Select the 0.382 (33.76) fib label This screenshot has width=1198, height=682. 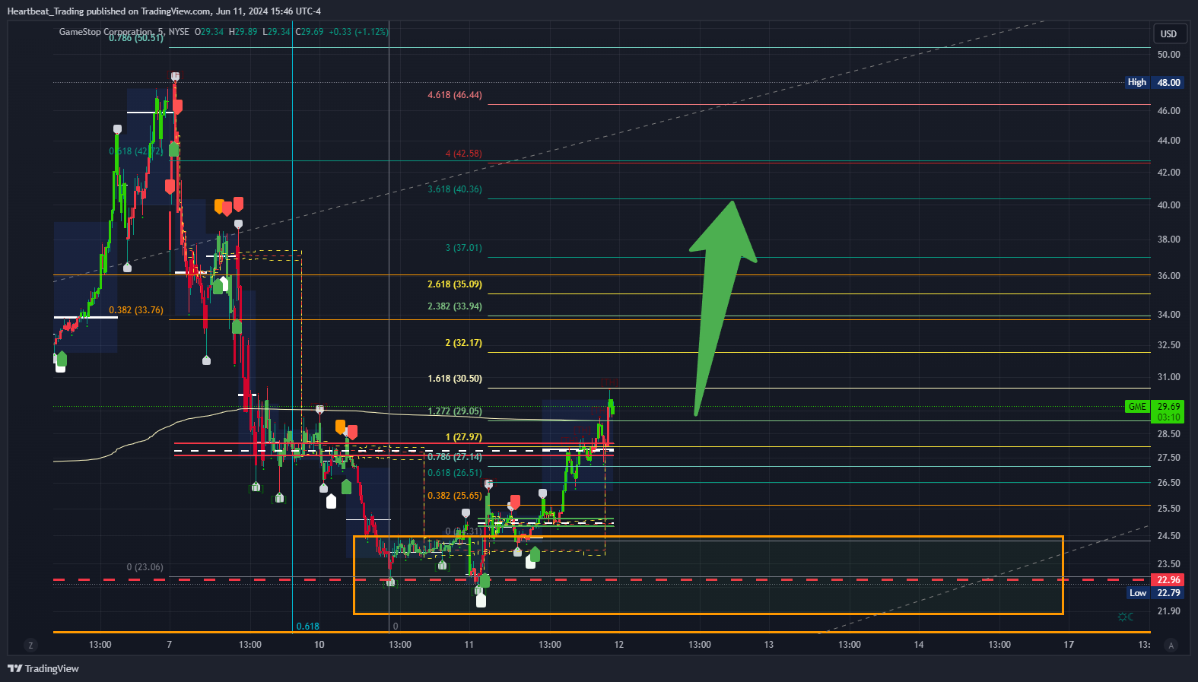(x=136, y=310)
